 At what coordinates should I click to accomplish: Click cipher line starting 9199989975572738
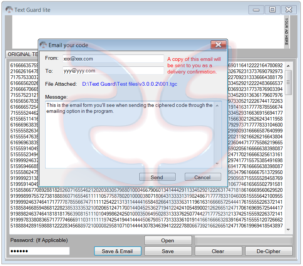[x=146, y=196]
